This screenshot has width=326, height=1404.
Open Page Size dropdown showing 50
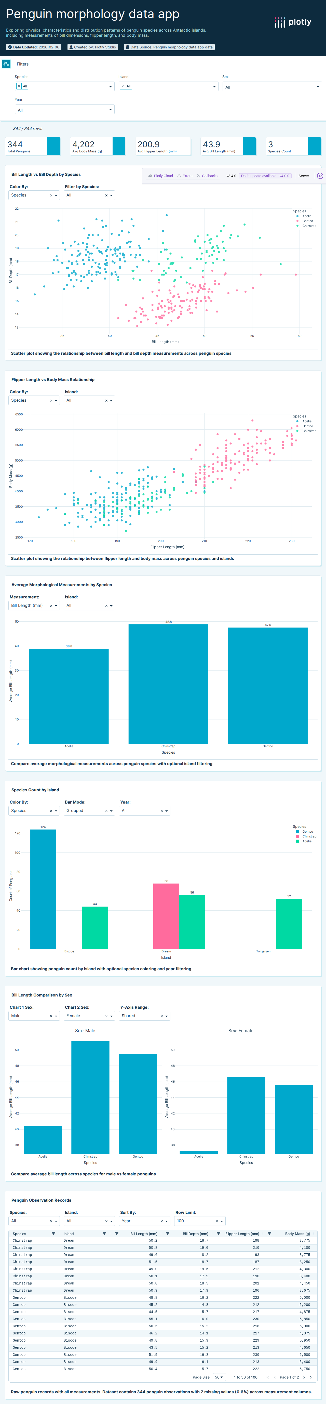click(219, 1377)
